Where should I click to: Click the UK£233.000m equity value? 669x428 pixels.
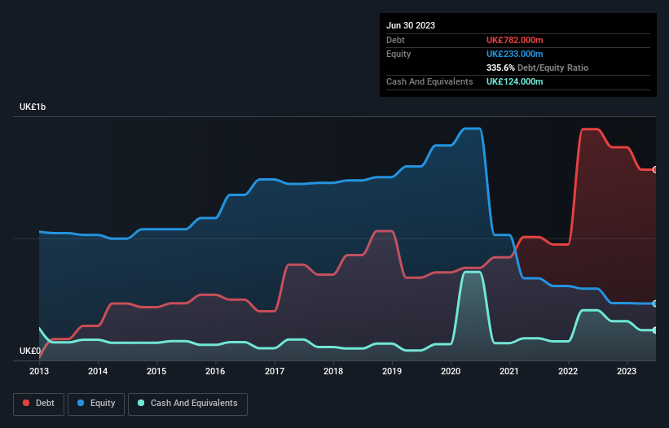tap(514, 54)
